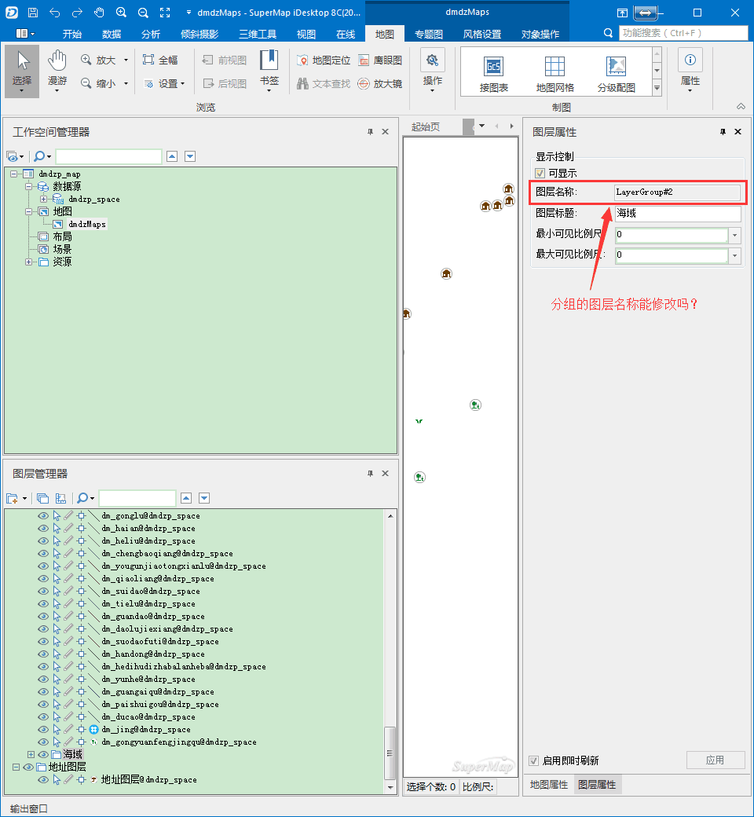
Task: Close the 工作空间管理器 panel
Action: tap(385, 132)
